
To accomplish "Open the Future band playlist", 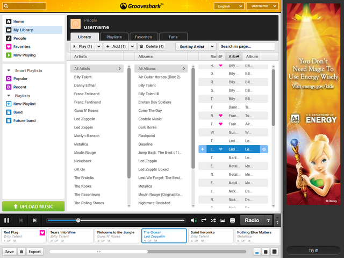I will (x=24, y=120).
